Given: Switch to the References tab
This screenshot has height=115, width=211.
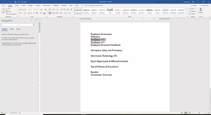Looking at the screenshot, I should tap(47, 5).
